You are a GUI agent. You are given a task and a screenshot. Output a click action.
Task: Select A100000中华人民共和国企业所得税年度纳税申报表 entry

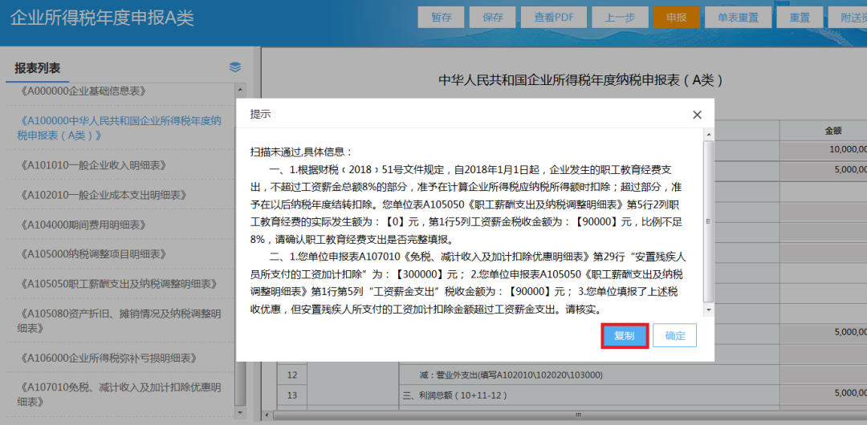pos(120,127)
